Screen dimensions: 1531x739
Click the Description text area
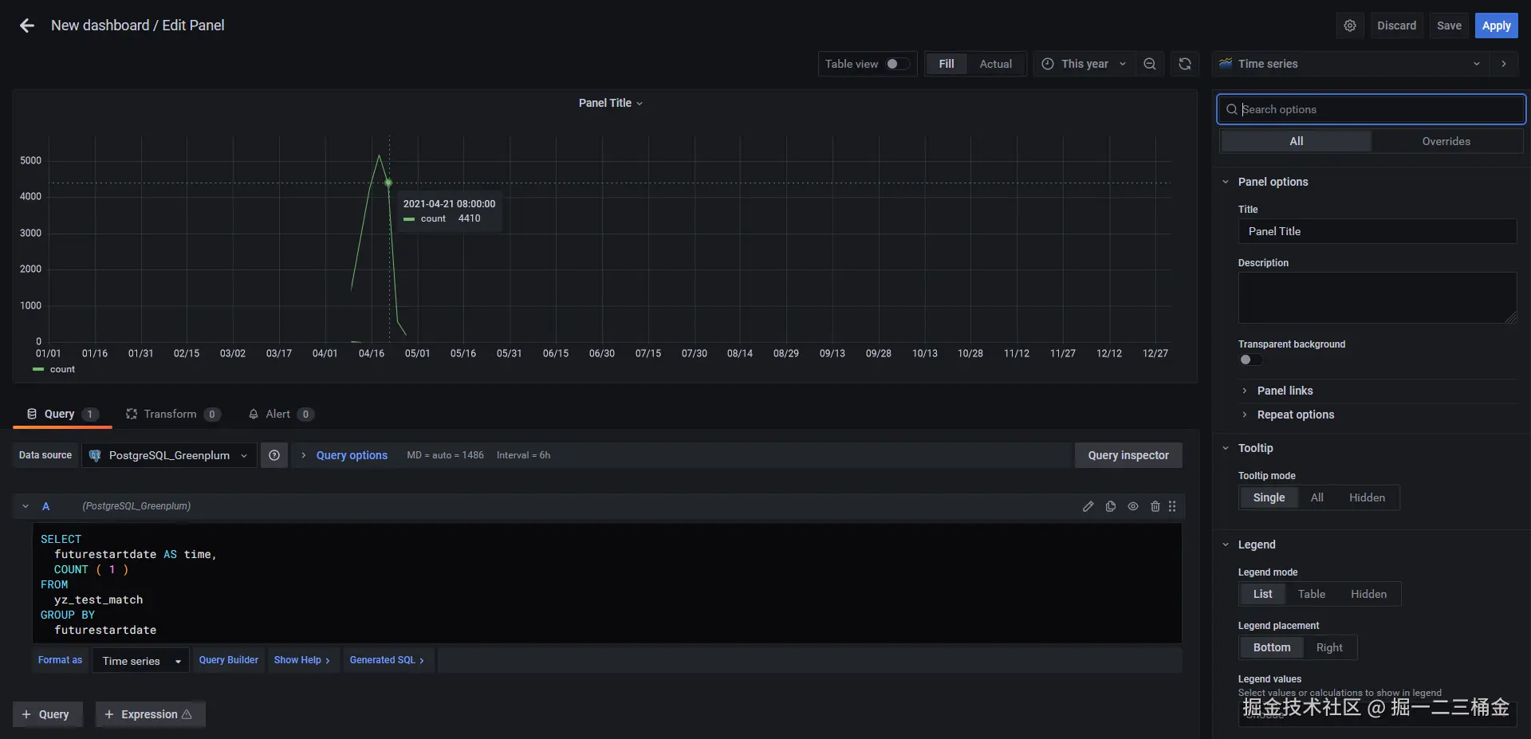coord(1377,297)
